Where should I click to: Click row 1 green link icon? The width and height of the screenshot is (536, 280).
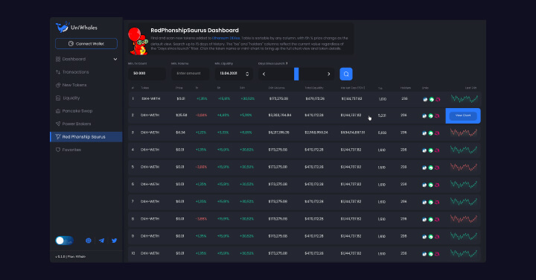click(431, 100)
